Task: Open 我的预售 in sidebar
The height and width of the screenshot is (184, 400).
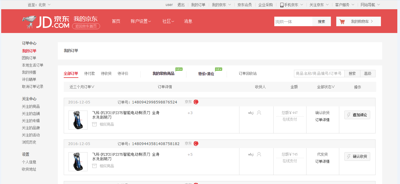Action: tap(29, 72)
